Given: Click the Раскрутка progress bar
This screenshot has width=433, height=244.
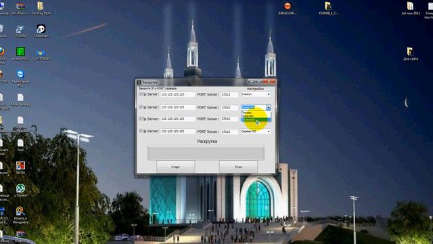Looking at the screenshot, I should 206,153.
